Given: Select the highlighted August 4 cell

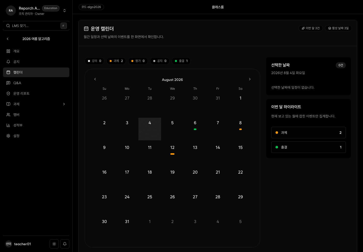Looking at the screenshot, I should tap(150, 129).
